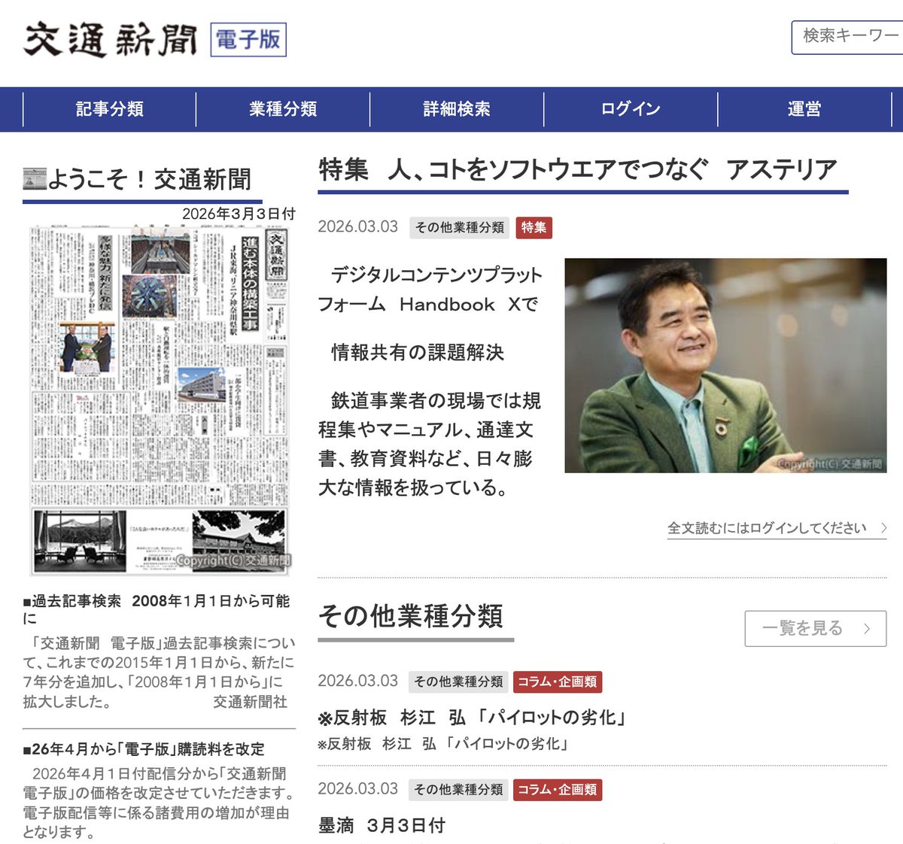Click the smaller ※反射板 summary text line
Viewport: 903px width, 844px height.
point(444,744)
